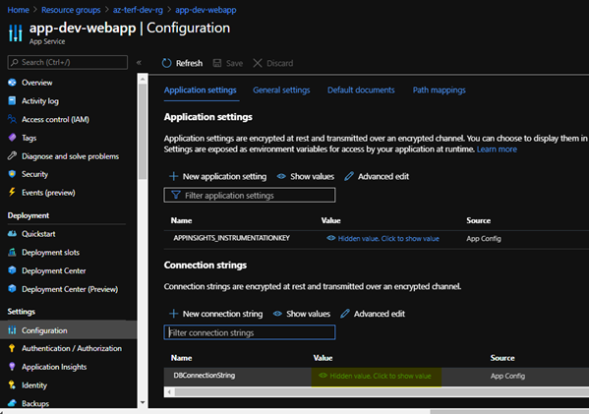Open az-terf-dev-rg breadcrumb link
Viewport: 589px width, 414px height.
(138, 10)
